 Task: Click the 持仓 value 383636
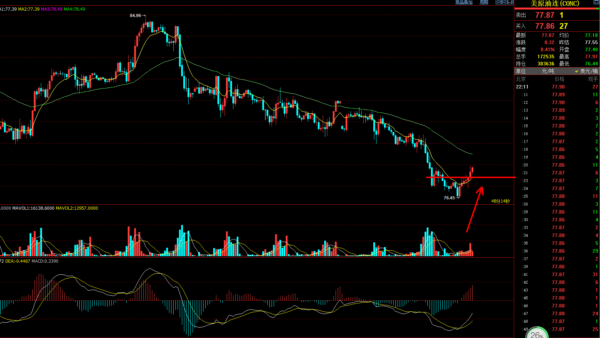tap(546, 64)
